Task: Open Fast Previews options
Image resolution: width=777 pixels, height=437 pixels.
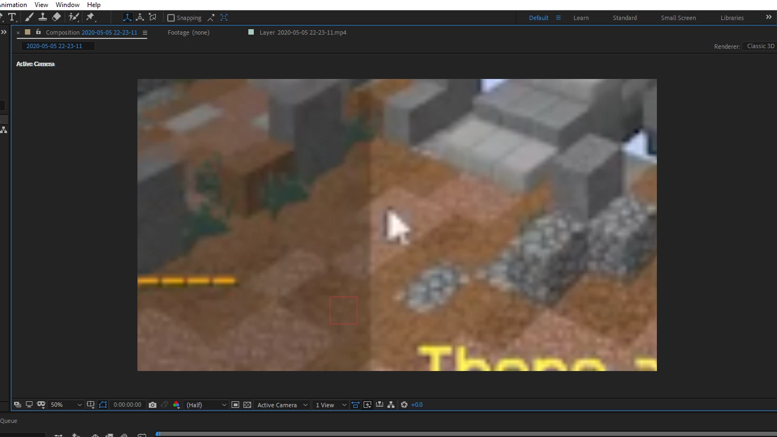Action: point(367,405)
